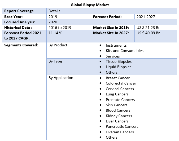Click the Tissue Biopsies bullet item

(x=119, y=61)
